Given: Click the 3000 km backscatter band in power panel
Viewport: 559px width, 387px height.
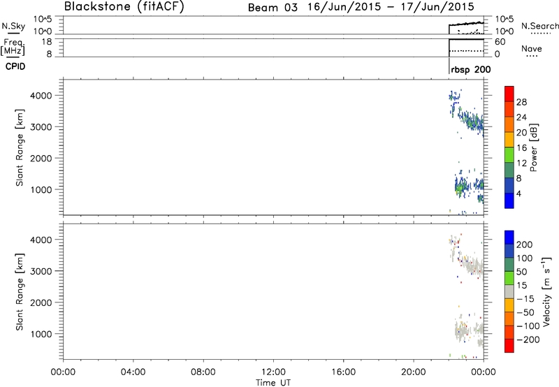Looking at the screenshot, I should tap(470, 120).
